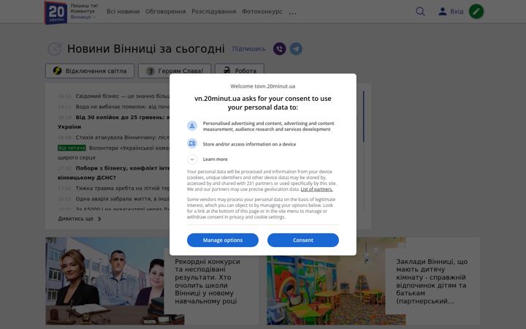526x329 pixels.
Task: Click the Дивитись ще link
Action: point(75,219)
